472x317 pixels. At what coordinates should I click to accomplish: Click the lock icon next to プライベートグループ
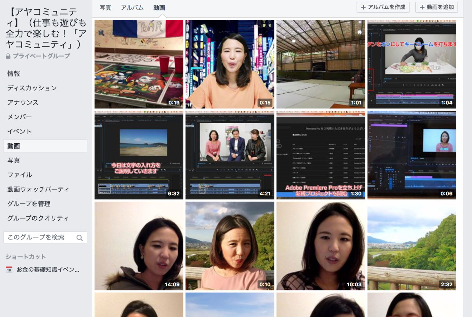pos(8,56)
